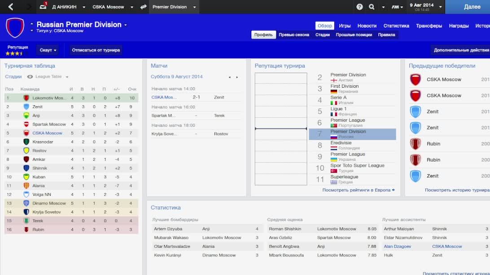
Task: Switch to the Обзор tab
Action: [x=325, y=26]
